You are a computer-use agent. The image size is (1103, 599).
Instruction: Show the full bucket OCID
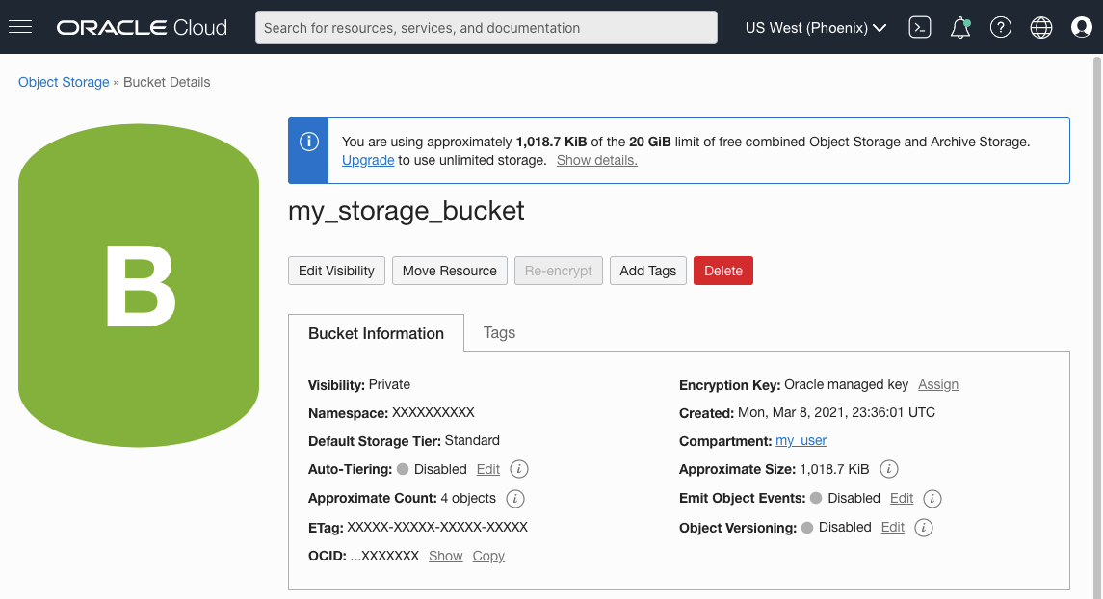[x=445, y=557]
